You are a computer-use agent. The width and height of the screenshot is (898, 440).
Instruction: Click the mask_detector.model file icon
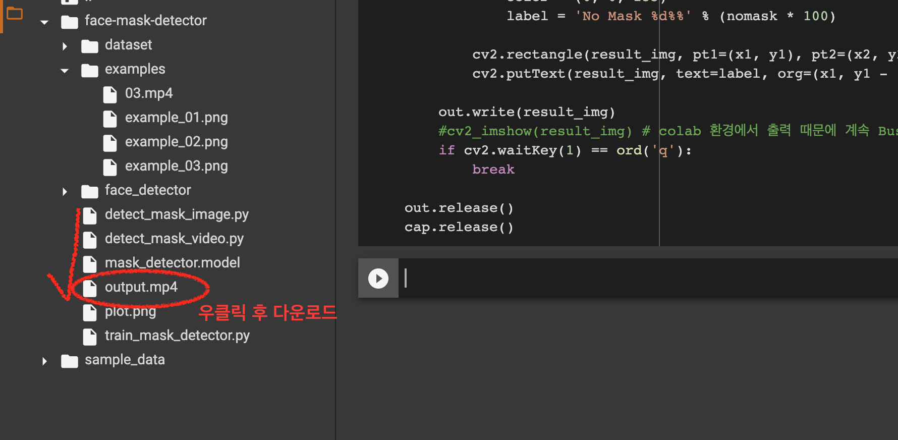[x=90, y=264]
